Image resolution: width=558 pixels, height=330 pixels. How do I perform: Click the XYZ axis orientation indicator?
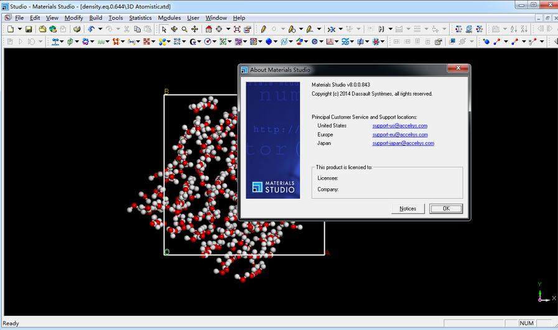(546, 293)
